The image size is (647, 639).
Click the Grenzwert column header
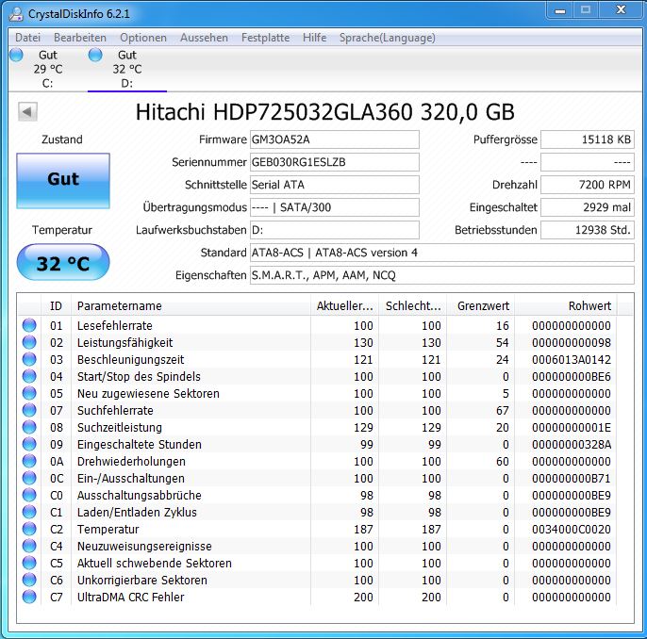[481, 306]
